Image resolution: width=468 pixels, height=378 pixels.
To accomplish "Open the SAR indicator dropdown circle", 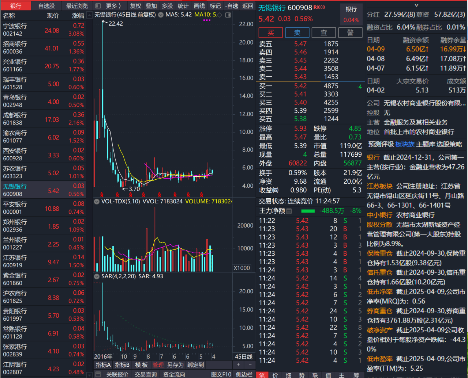I will click(x=97, y=276).
